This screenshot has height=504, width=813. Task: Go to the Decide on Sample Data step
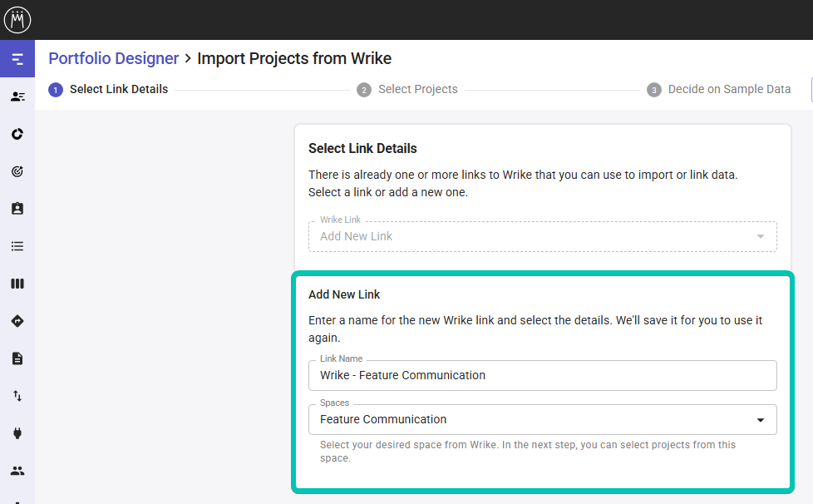[x=718, y=89]
